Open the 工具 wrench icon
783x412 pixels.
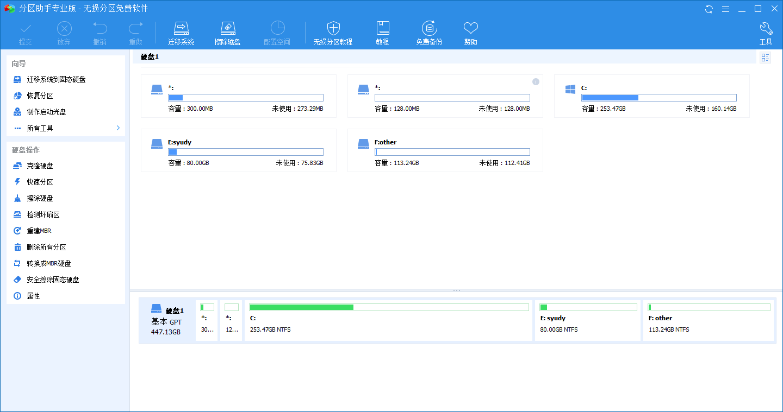point(766,29)
